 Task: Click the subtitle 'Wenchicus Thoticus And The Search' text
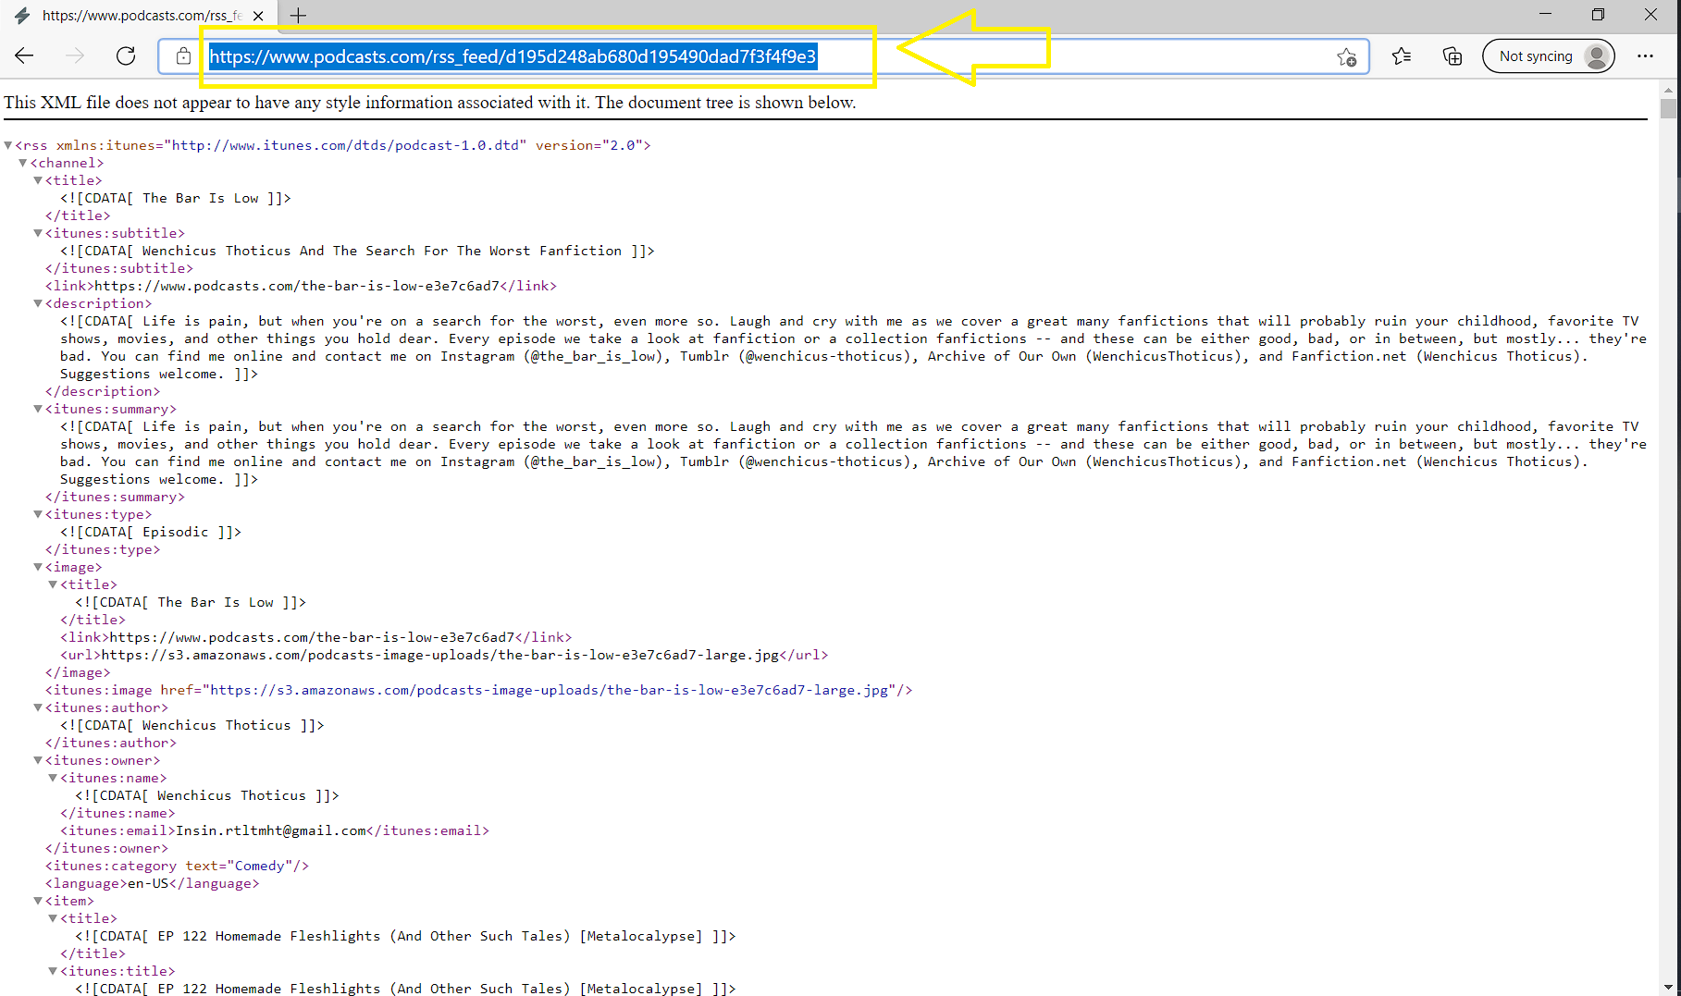382,251
